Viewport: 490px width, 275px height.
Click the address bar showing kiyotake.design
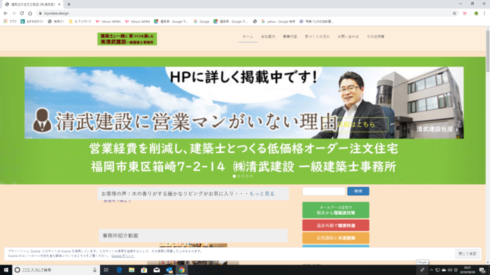(x=244, y=13)
